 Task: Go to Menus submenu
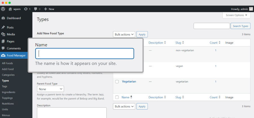6,115
